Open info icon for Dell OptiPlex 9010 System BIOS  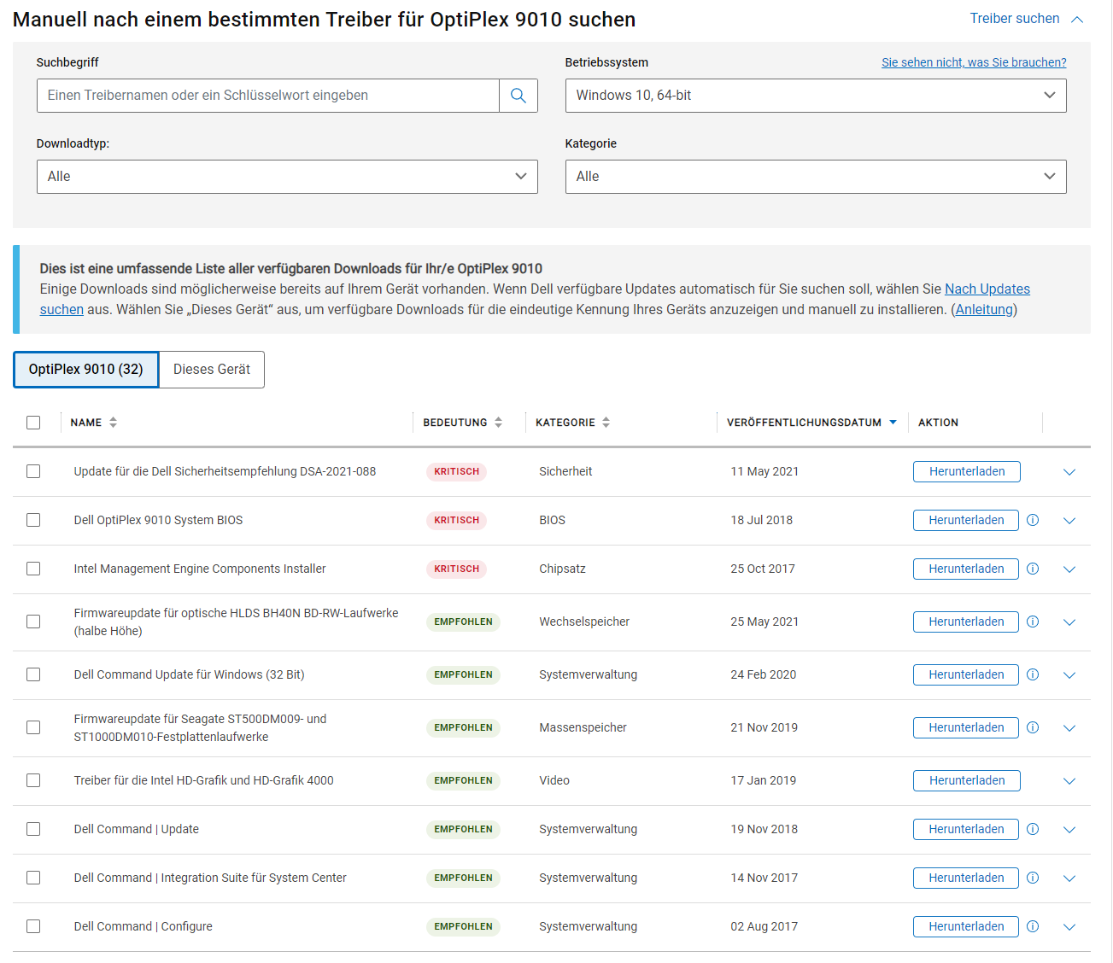1033,520
